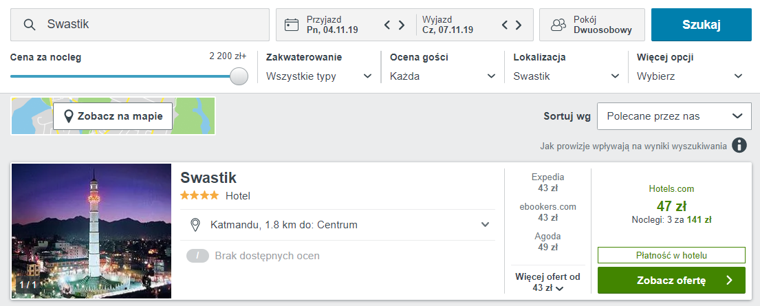Click the check-in calendar icon
Image resolution: width=760 pixels, height=306 pixels.
point(292,25)
